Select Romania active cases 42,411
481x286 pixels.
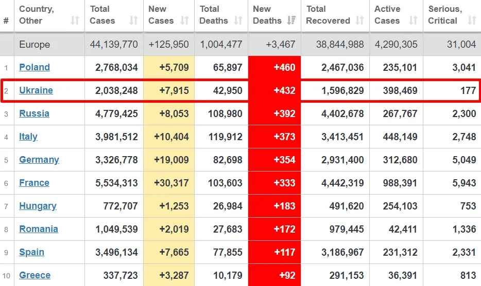point(403,229)
